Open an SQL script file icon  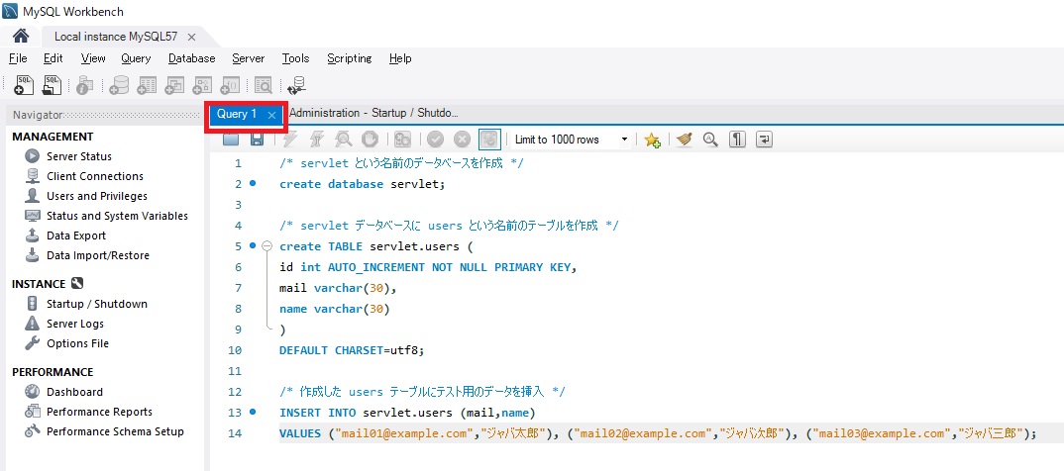[53, 85]
